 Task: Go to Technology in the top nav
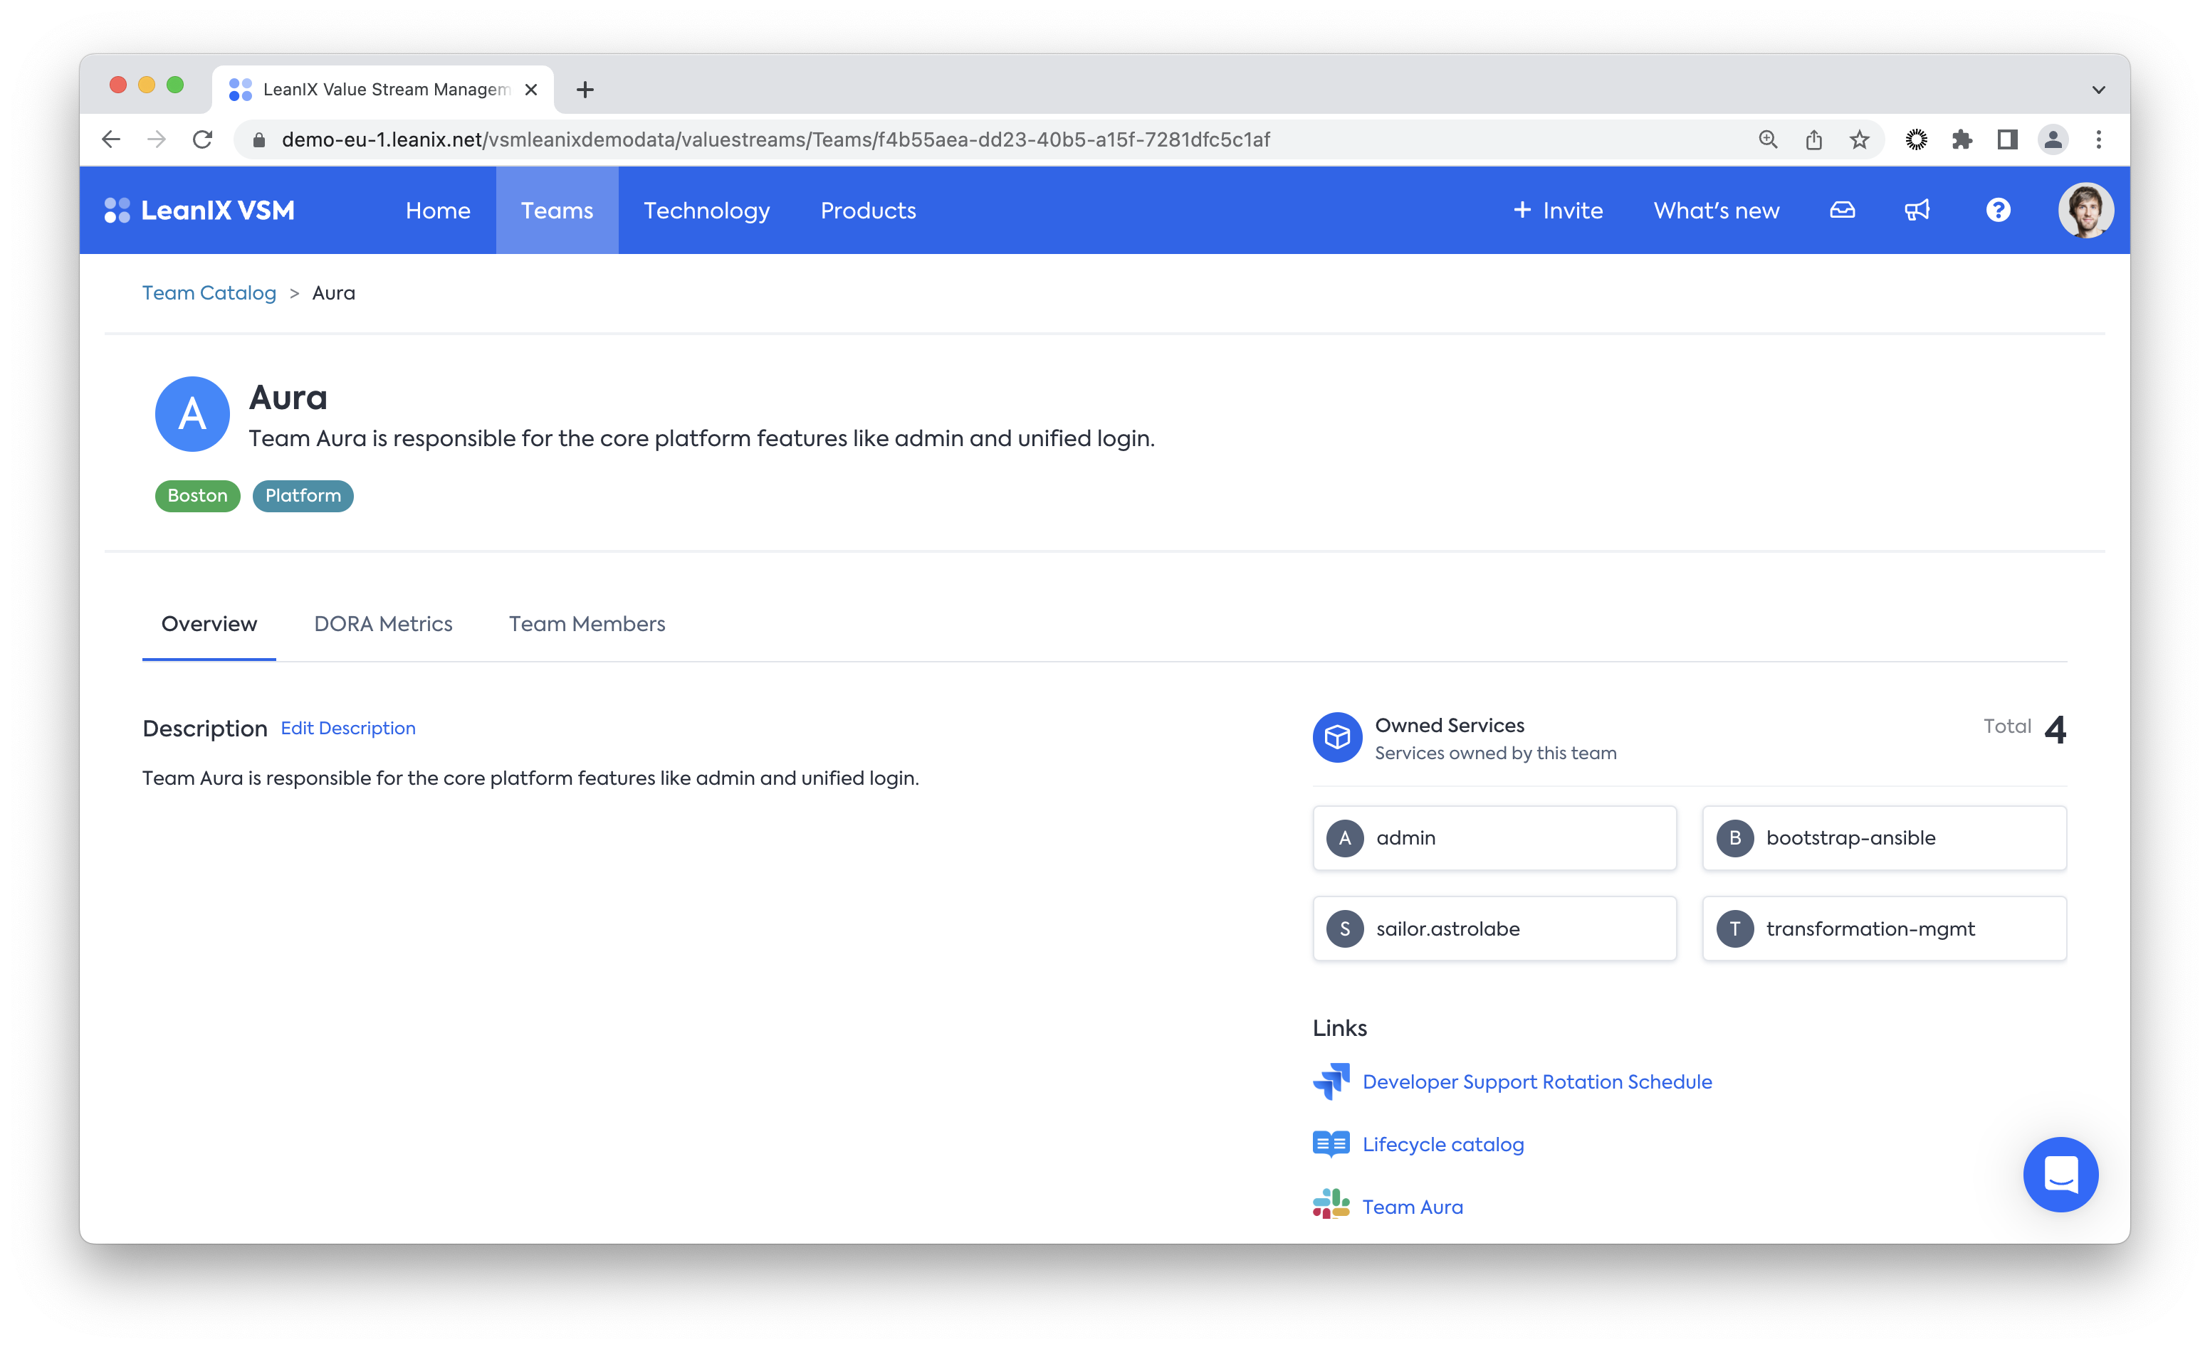click(x=706, y=210)
